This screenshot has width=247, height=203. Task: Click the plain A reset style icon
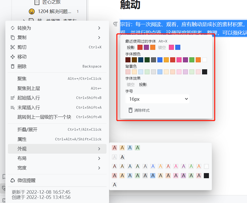click(114, 185)
